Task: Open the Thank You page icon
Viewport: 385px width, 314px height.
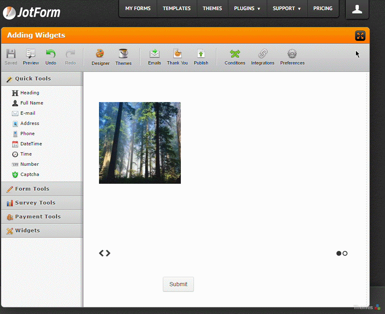Action: [177, 54]
